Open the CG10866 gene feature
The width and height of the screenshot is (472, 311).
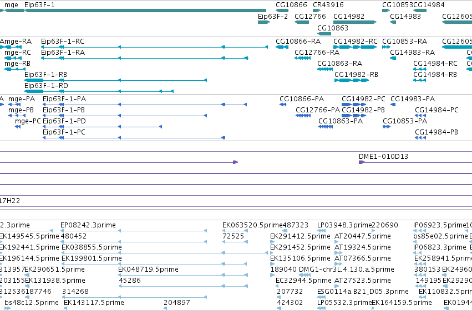[x=282, y=11]
